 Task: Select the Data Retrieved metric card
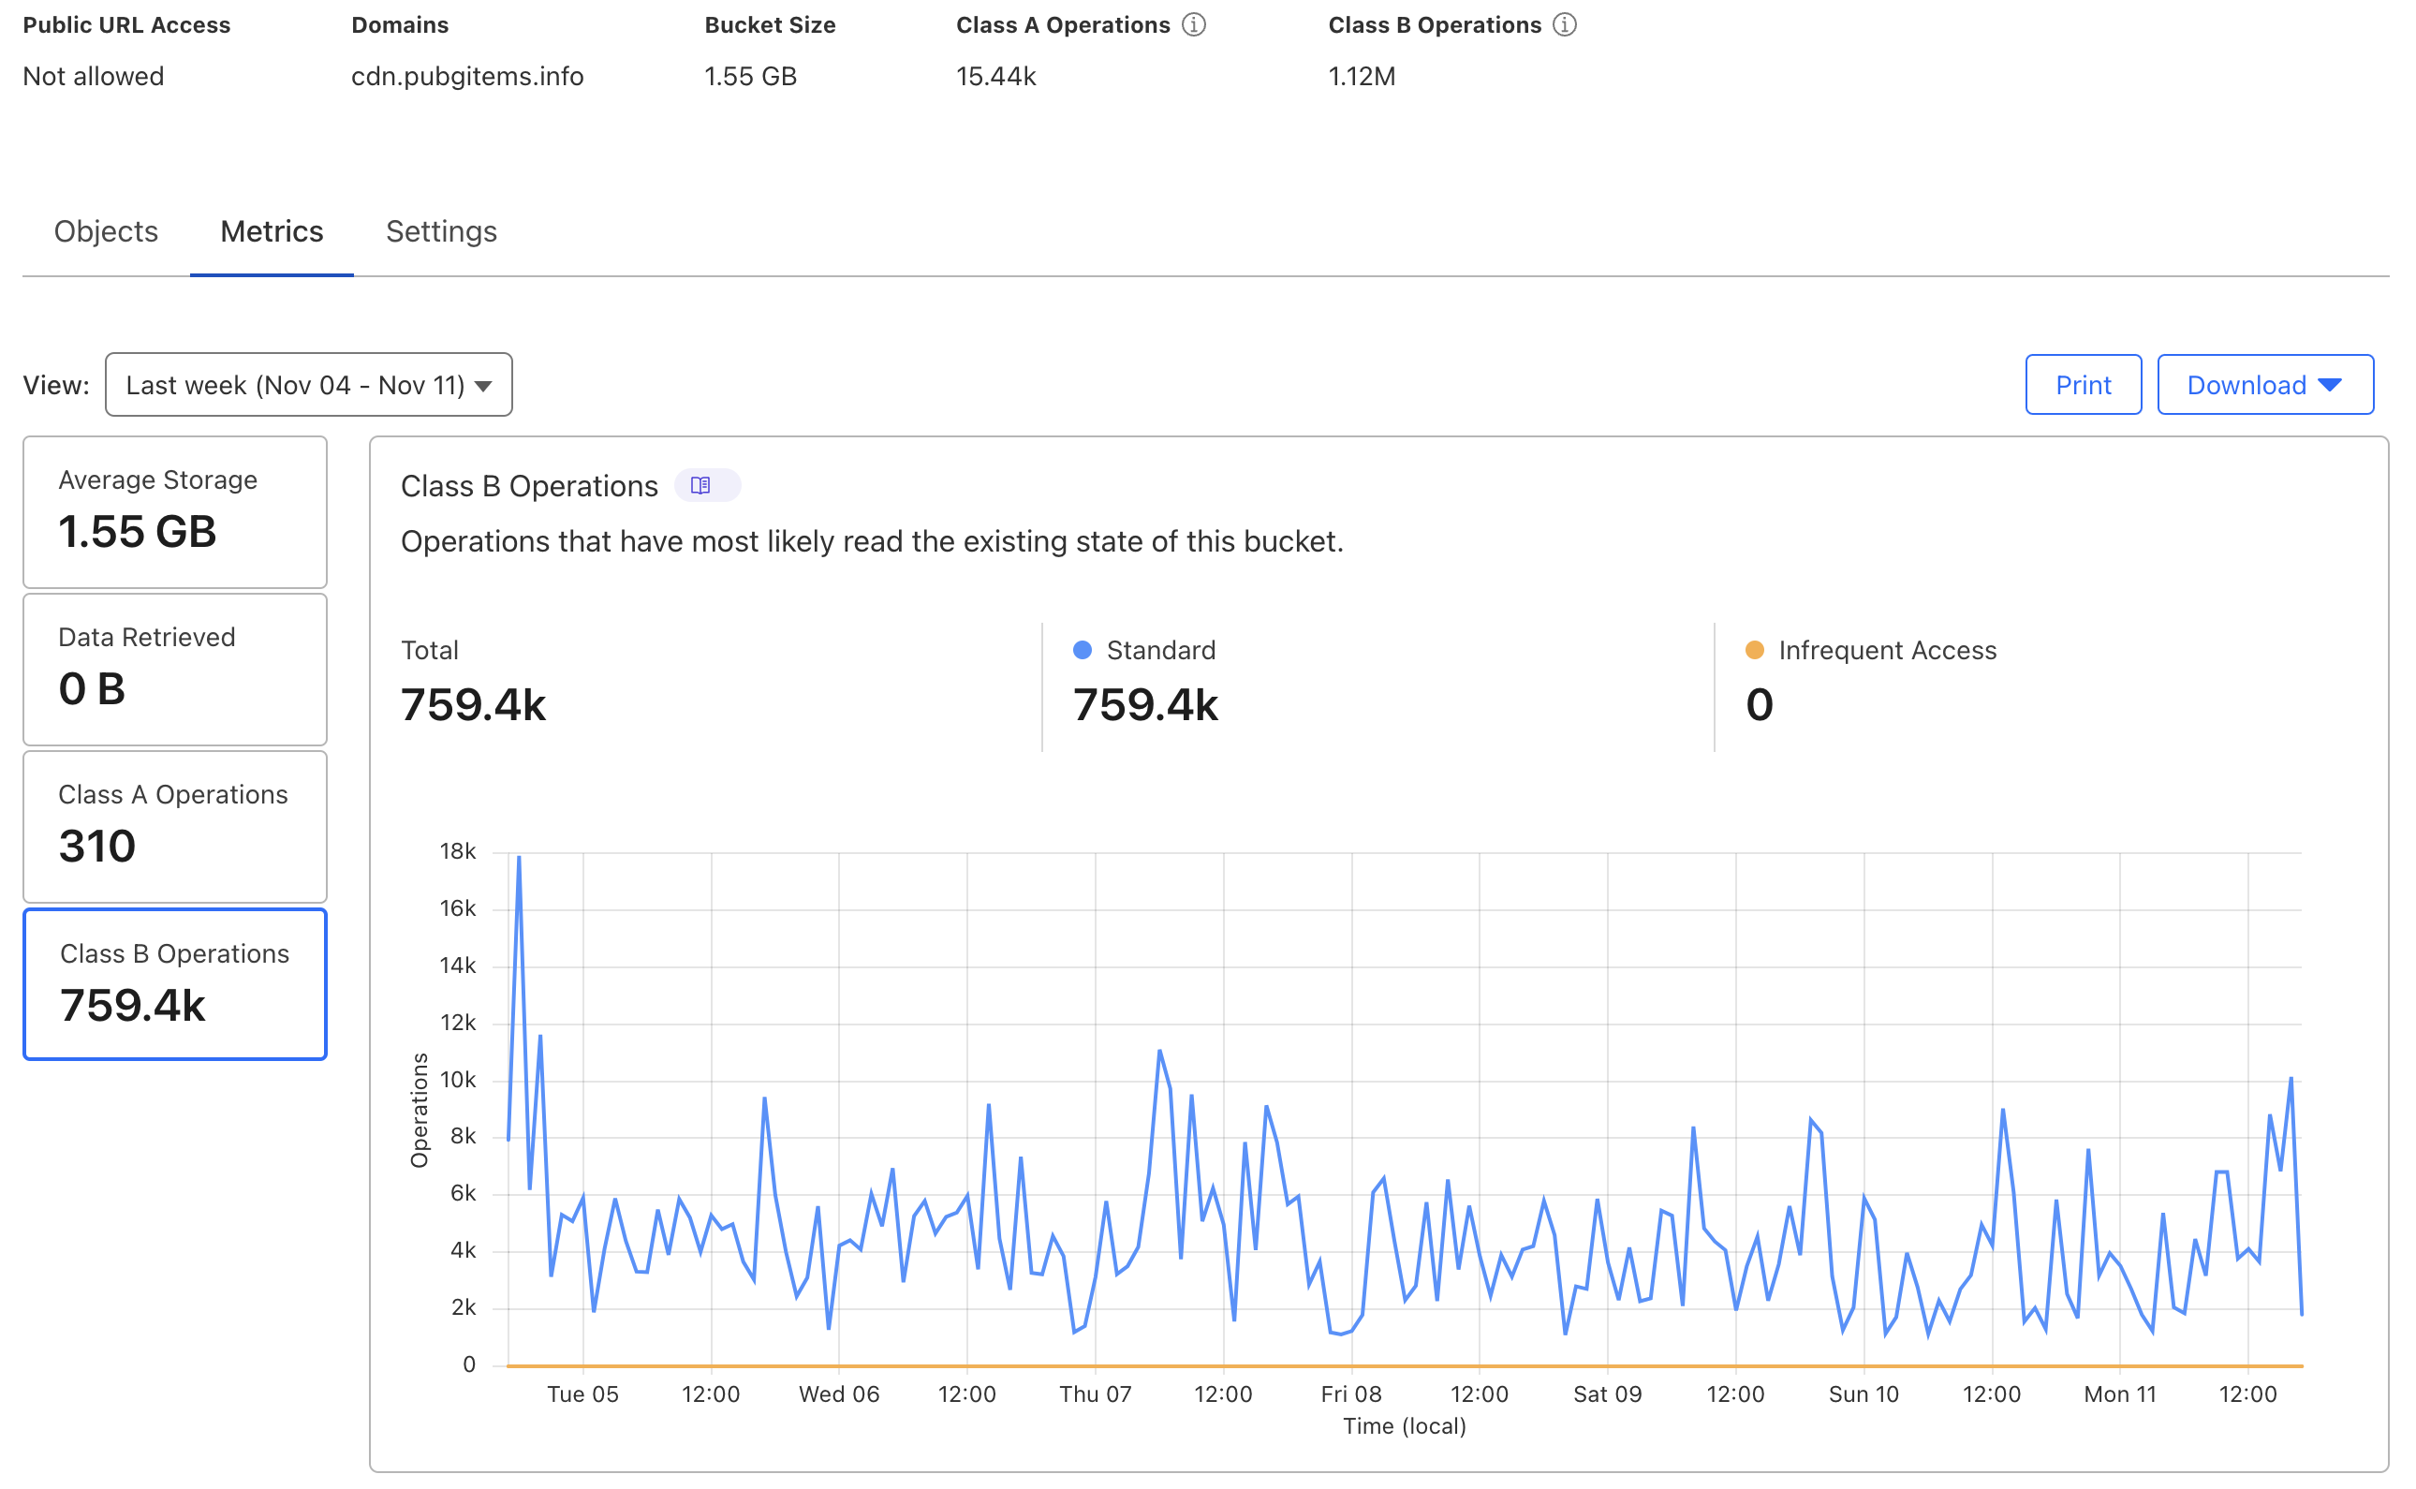click(175, 670)
